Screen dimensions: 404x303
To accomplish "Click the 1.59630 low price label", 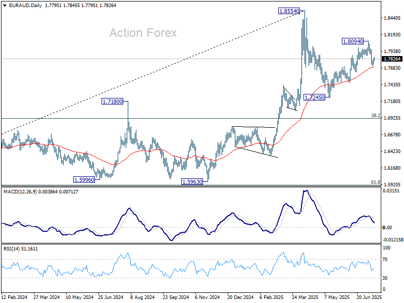I will 192,182.
